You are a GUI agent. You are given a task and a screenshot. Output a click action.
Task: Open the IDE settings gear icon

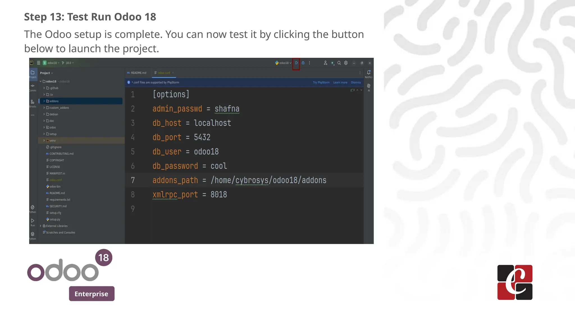click(346, 63)
